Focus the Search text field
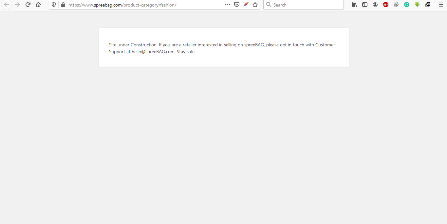The image size is (447, 224). [x=304, y=5]
